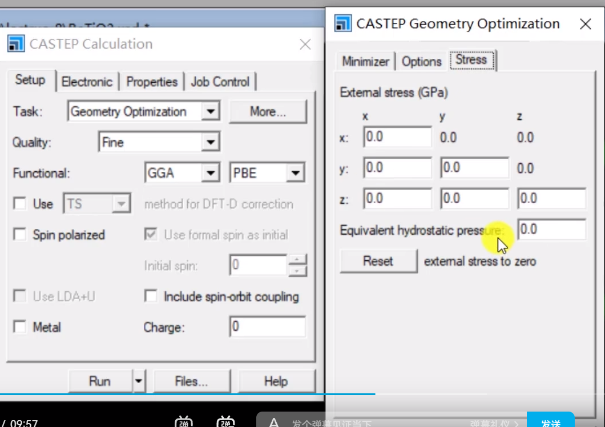The image size is (605, 427).
Task: Click the CASTEP Geometry Optimization dialog icon
Action: pyautogui.click(x=343, y=23)
